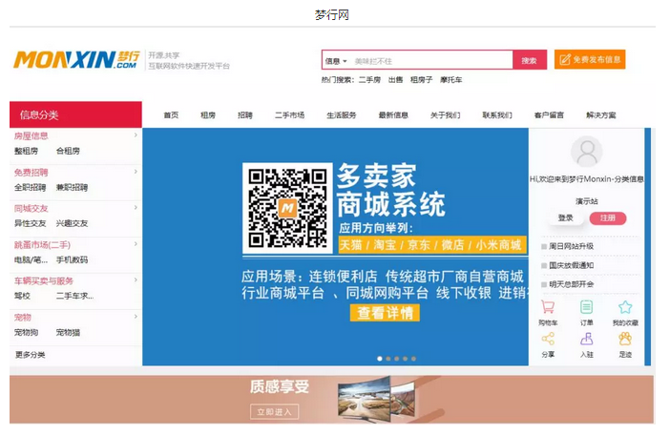Expand the 同城交友 category chevron

coord(136,207)
